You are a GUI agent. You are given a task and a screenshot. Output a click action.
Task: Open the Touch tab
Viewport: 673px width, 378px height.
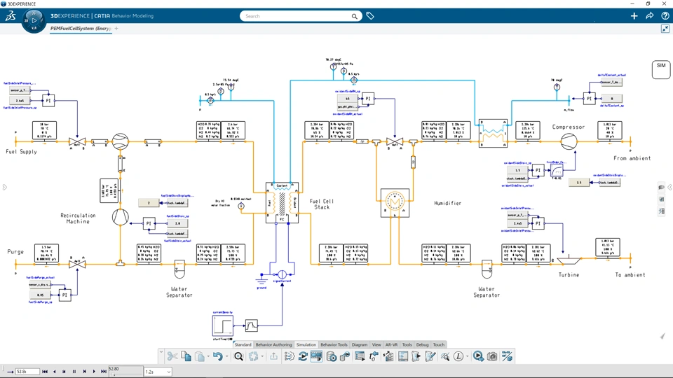[439, 344]
